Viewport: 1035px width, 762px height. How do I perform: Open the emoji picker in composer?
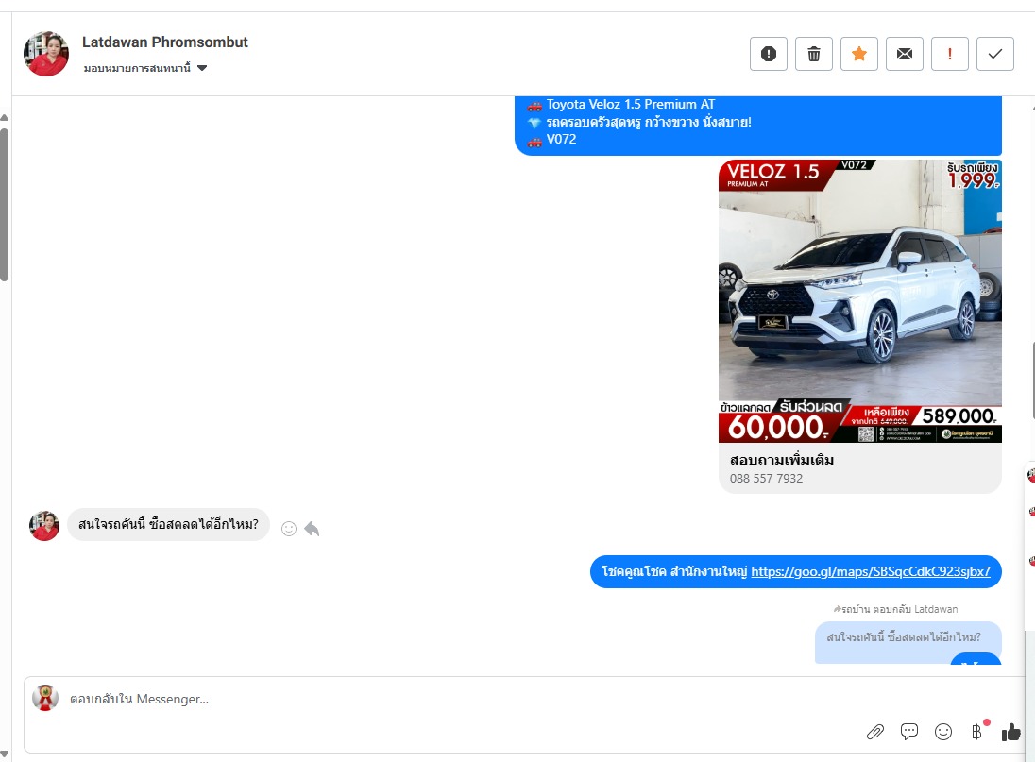pyautogui.click(x=943, y=732)
